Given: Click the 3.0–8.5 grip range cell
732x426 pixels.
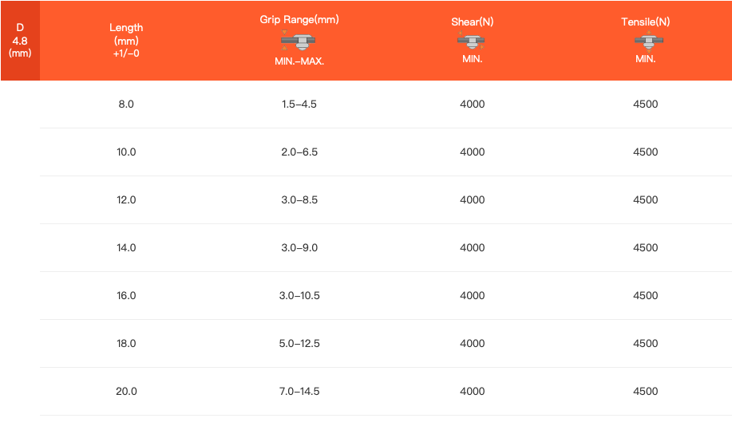Looking at the screenshot, I should tap(299, 199).
